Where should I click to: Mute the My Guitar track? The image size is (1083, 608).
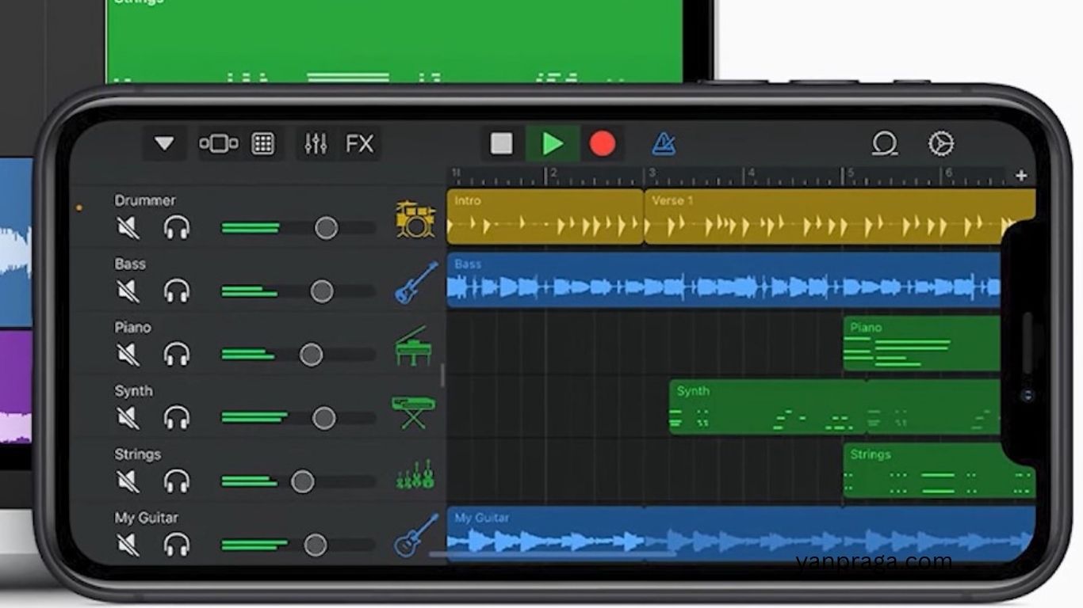tap(128, 545)
